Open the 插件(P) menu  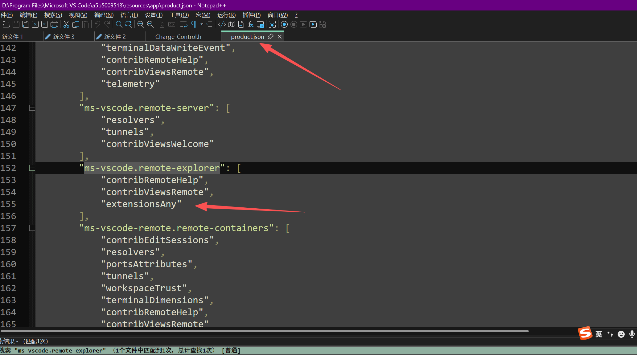tap(252, 15)
